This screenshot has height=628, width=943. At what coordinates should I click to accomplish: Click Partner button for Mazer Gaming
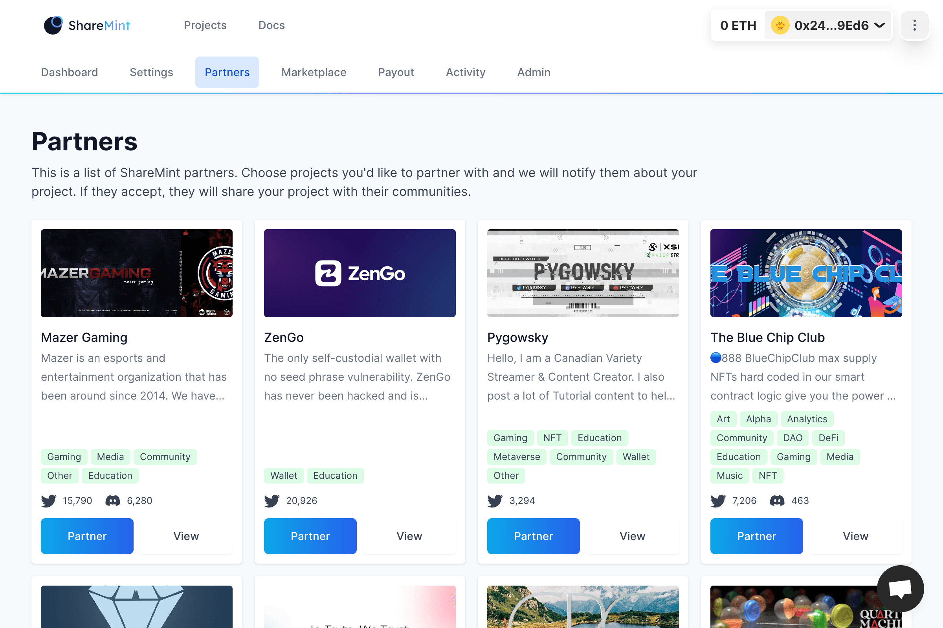coord(87,536)
